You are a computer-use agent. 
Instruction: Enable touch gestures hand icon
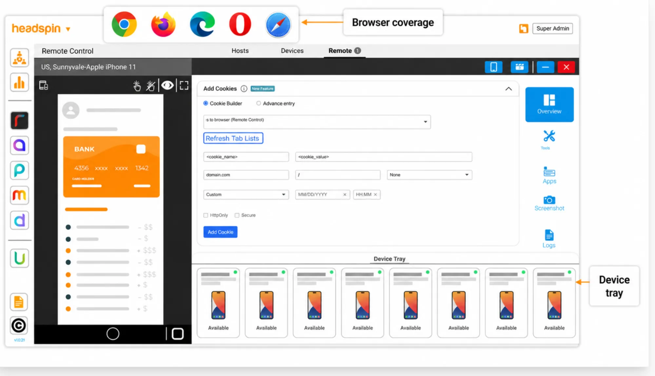click(137, 86)
